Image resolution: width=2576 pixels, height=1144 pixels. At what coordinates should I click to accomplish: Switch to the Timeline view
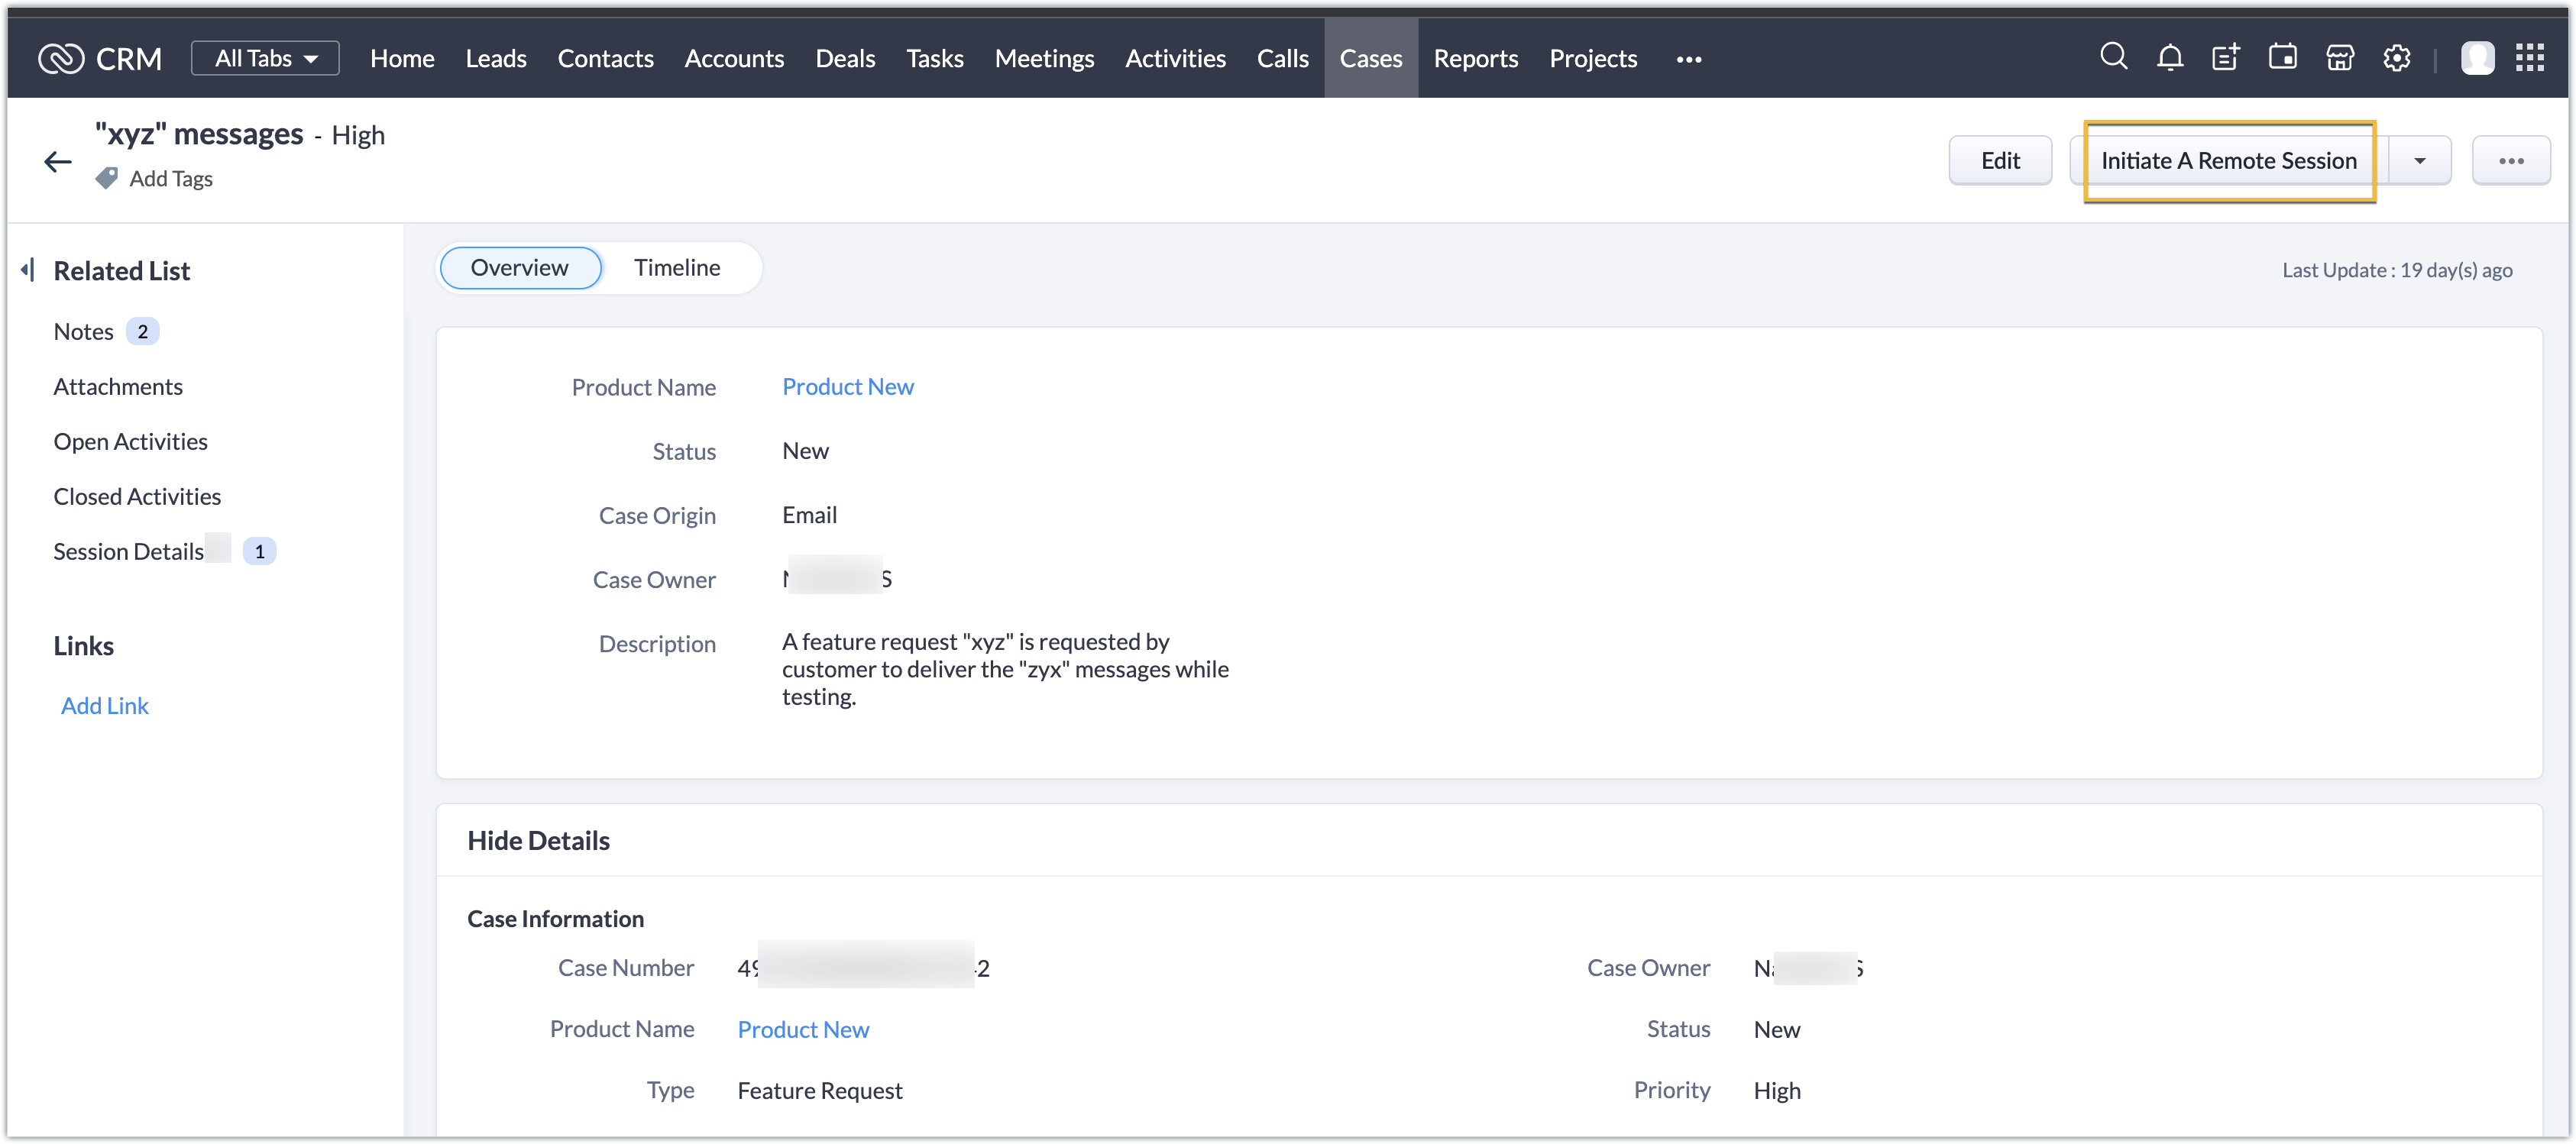point(676,268)
